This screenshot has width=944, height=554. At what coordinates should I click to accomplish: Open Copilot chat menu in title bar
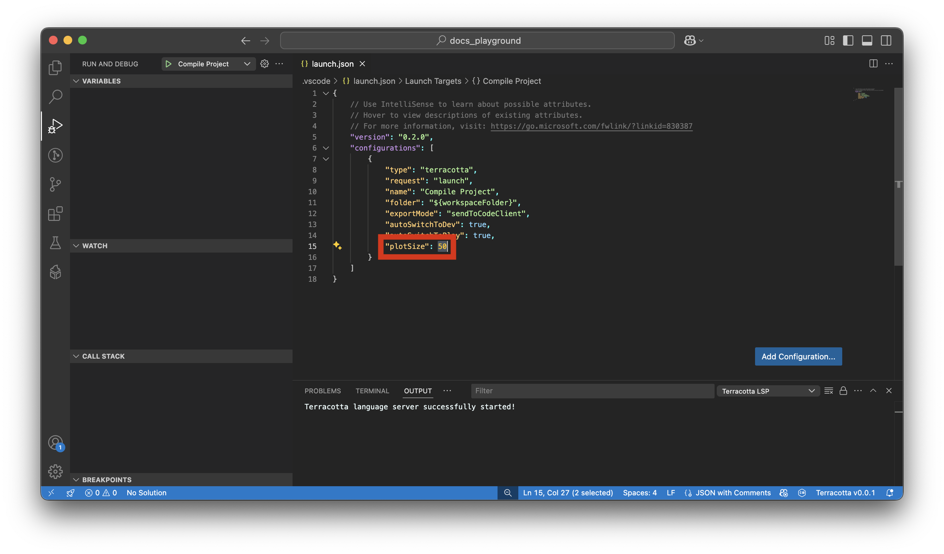pyautogui.click(x=694, y=40)
